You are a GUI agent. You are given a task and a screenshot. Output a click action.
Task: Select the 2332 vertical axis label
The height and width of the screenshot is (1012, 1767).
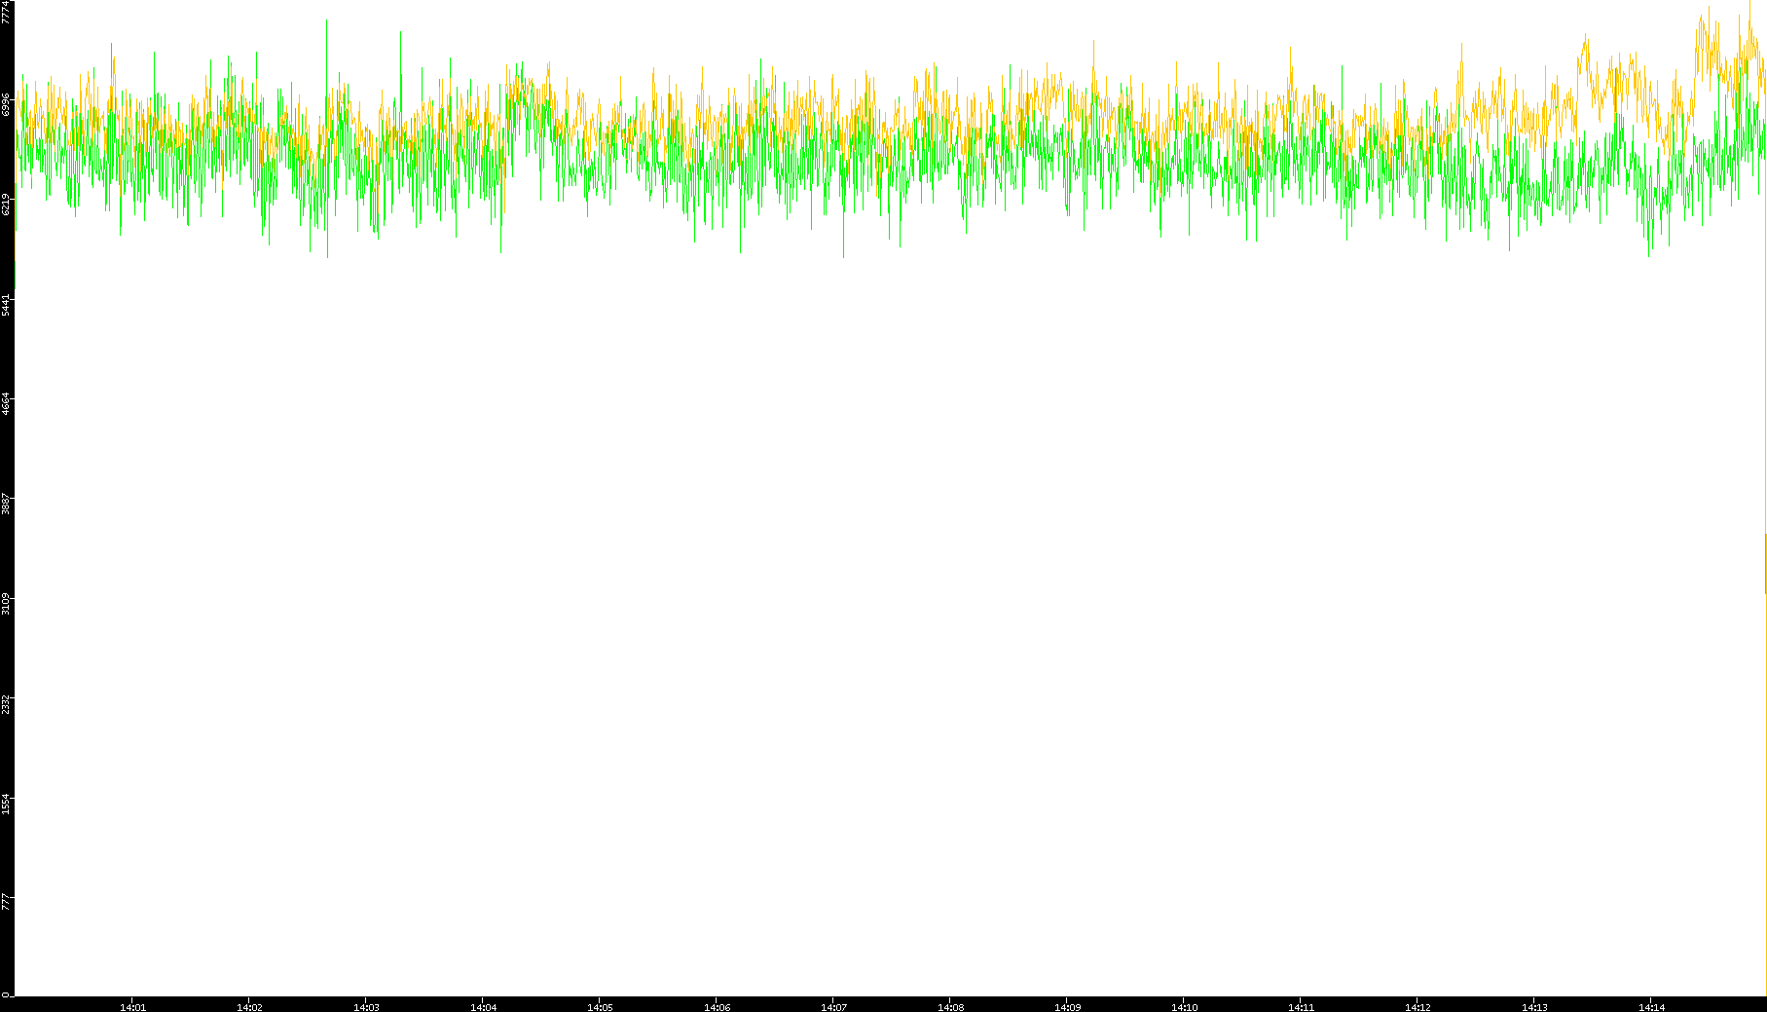[x=7, y=703]
